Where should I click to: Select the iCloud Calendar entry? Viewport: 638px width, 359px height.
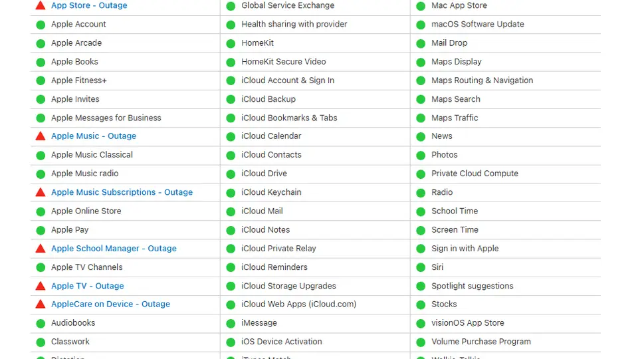click(271, 136)
